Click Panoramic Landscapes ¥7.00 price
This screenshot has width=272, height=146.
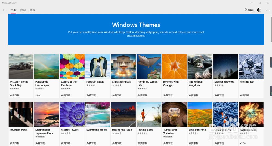tap(38, 95)
